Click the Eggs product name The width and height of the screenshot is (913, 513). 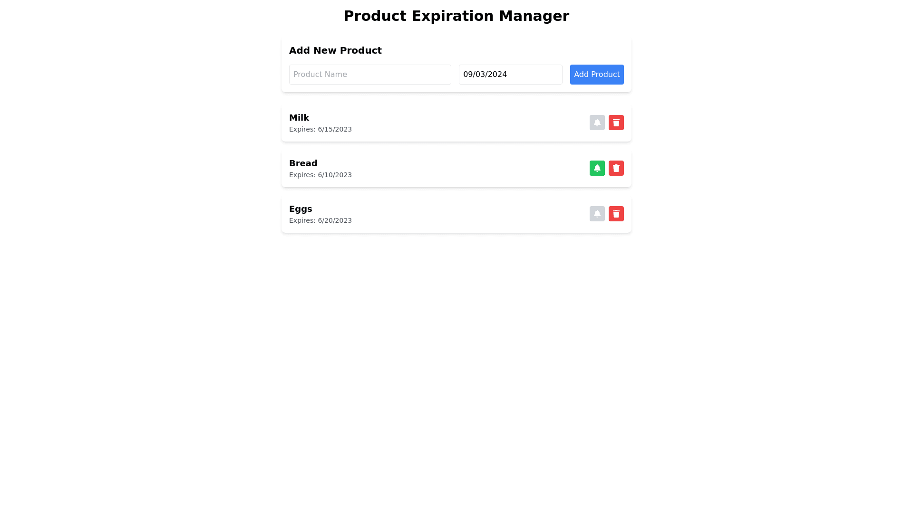point(301,209)
